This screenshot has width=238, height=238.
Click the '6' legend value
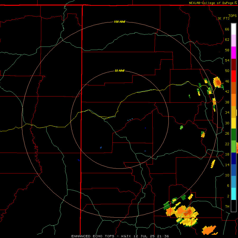pyautogui.click(x=228, y=185)
